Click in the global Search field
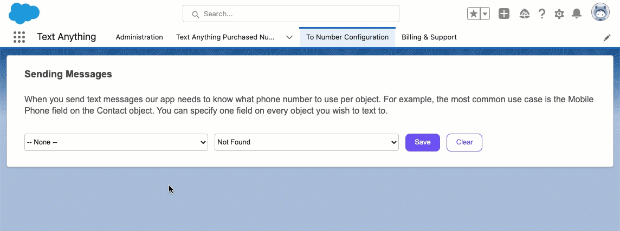The width and height of the screenshot is (620, 231). point(291,14)
